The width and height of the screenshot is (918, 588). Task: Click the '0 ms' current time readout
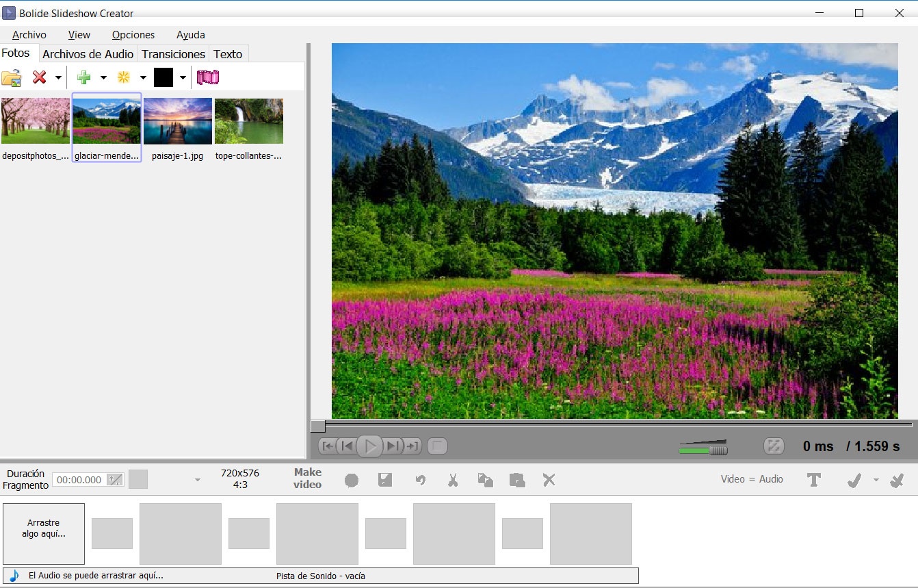[818, 446]
